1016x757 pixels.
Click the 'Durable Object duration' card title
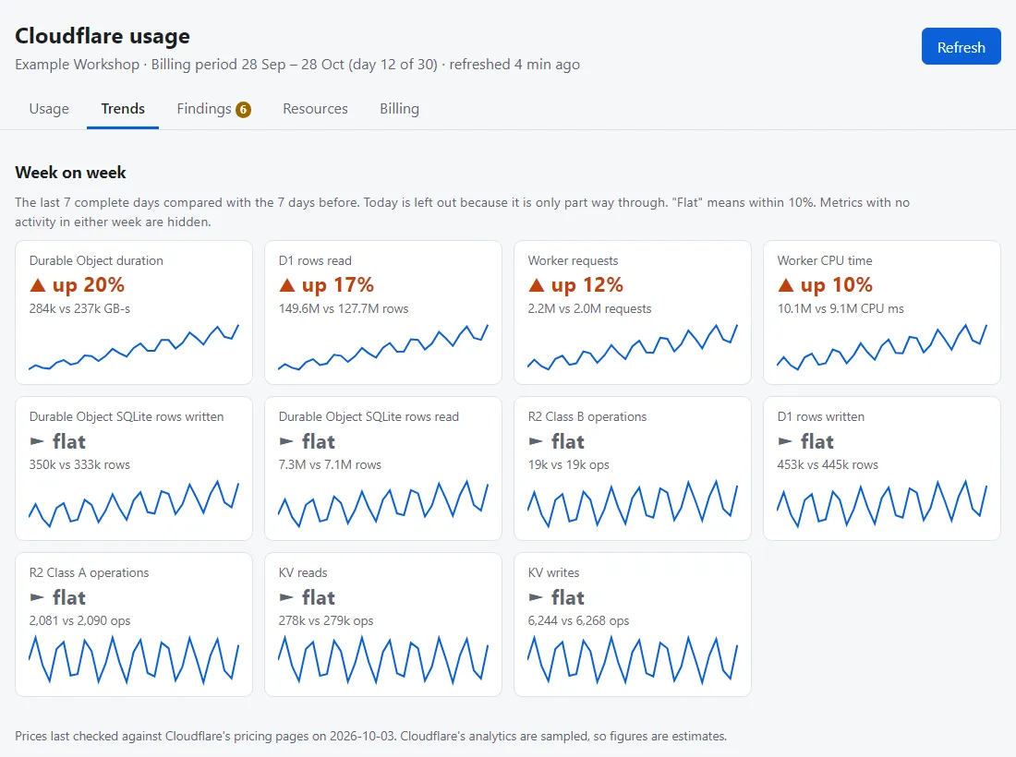[x=96, y=260]
